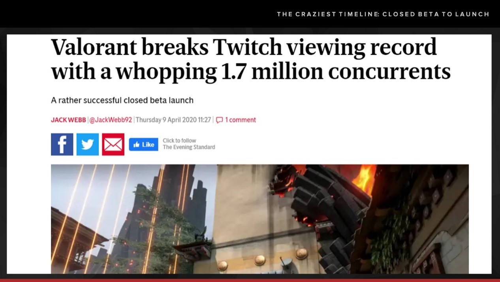This screenshot has height=282, width=500.
Task: Email the article using the red envelope icon
Action: coord(113,144)
